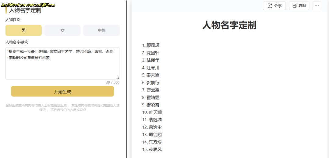Select 男 gender option
Screen dimensions: 329x158
click(x=23, y=30)
